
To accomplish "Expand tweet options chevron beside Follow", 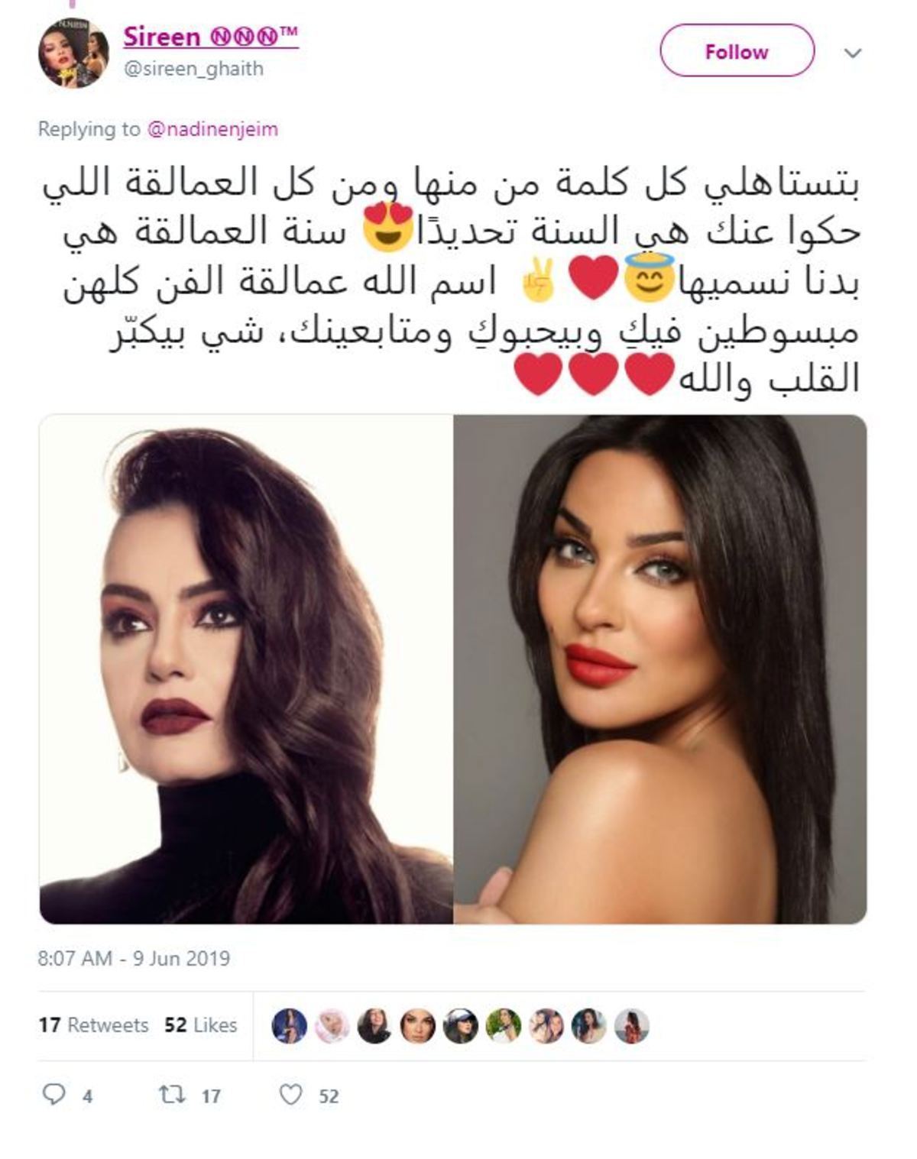I will tap(852, 53).
